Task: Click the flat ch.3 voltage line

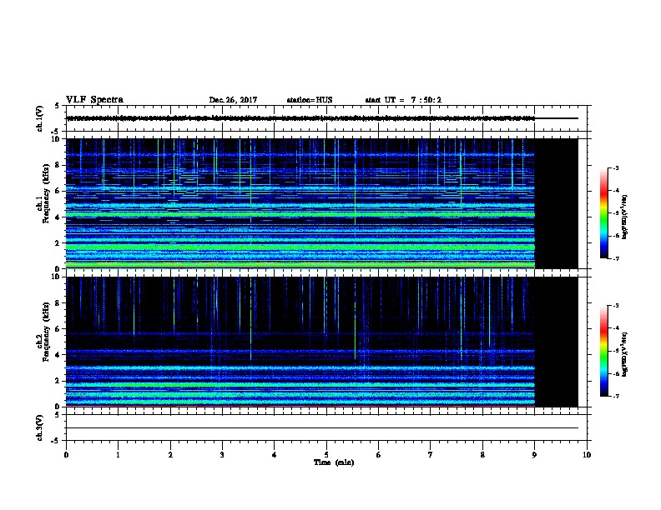Action: 322,428
